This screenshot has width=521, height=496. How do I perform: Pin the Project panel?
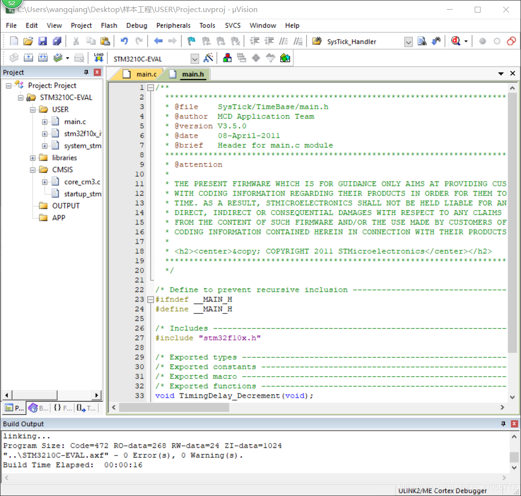pos(86,72)
